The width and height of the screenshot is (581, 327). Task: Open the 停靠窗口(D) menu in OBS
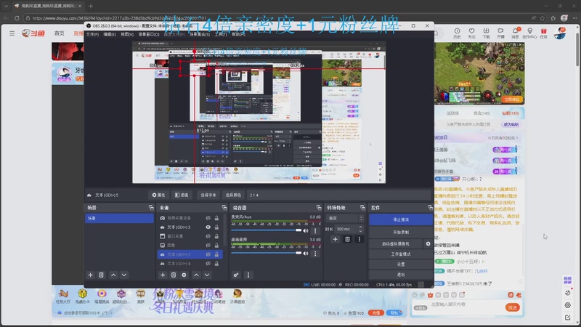coord(149,34)
